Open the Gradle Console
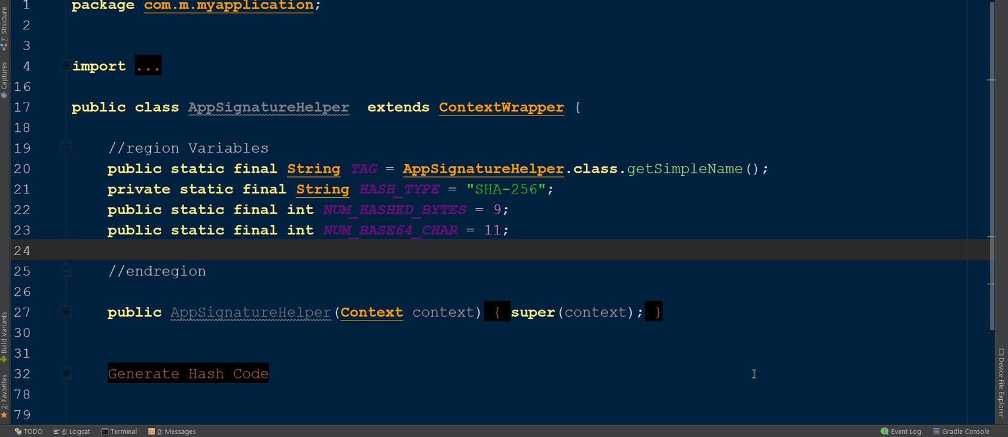Screen dimensions: 1008x437 point(961,431)
